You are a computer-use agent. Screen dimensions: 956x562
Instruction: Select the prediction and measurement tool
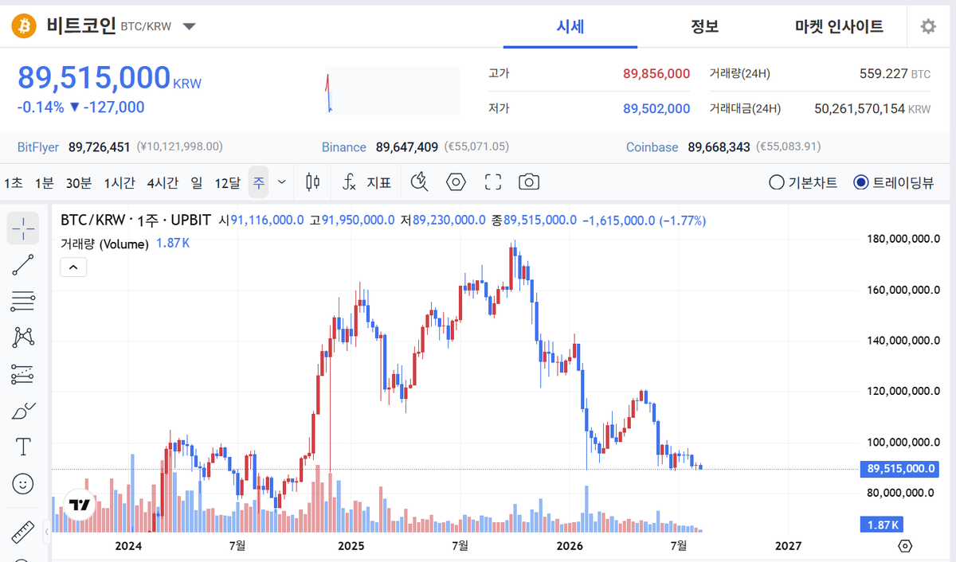pyautogui.click(x=23, y=373)
